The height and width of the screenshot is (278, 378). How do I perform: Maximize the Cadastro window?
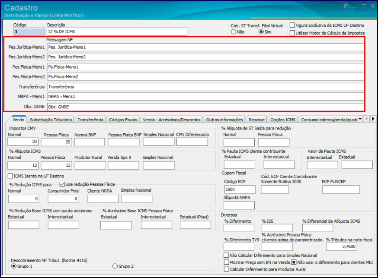tap(364, 6)
